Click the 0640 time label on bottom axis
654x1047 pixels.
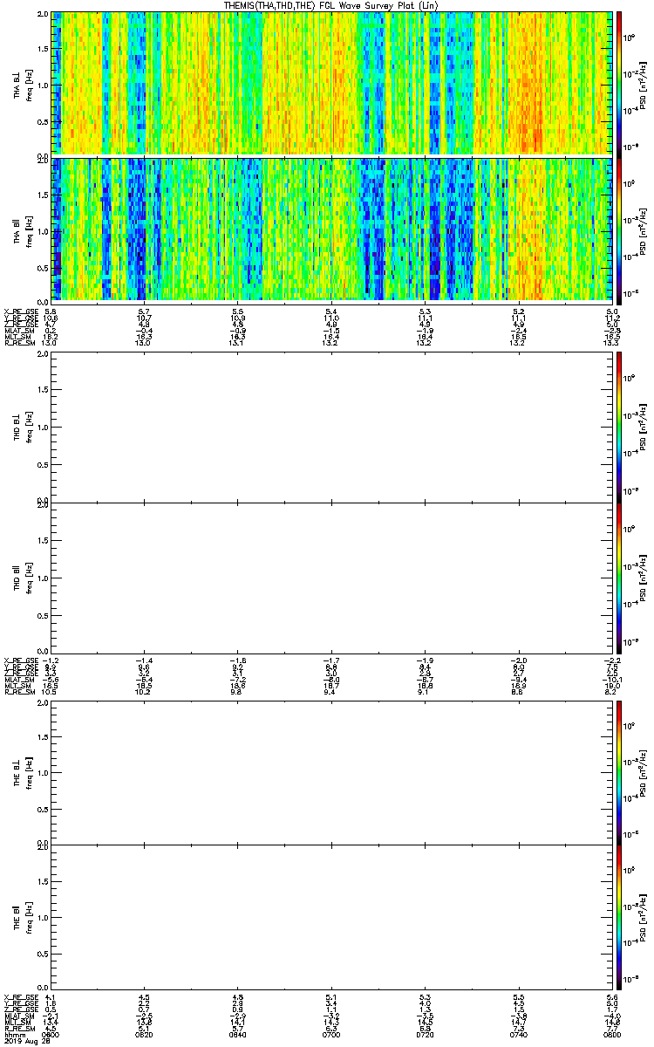(x=237, y=1034)
